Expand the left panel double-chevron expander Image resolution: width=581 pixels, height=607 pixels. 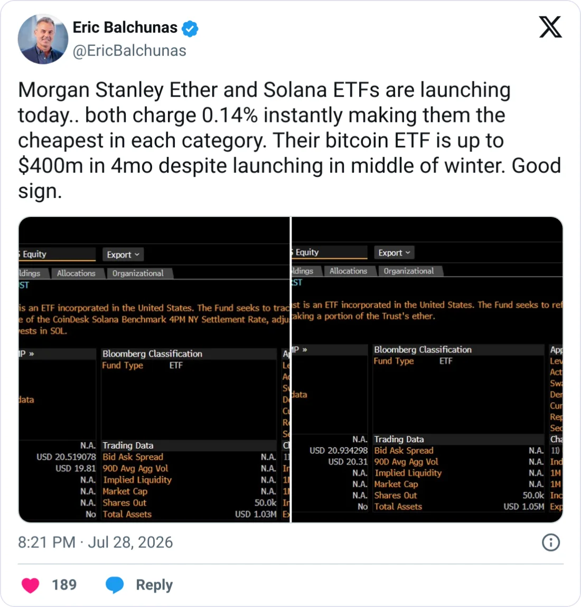click(x=31, y=354)
